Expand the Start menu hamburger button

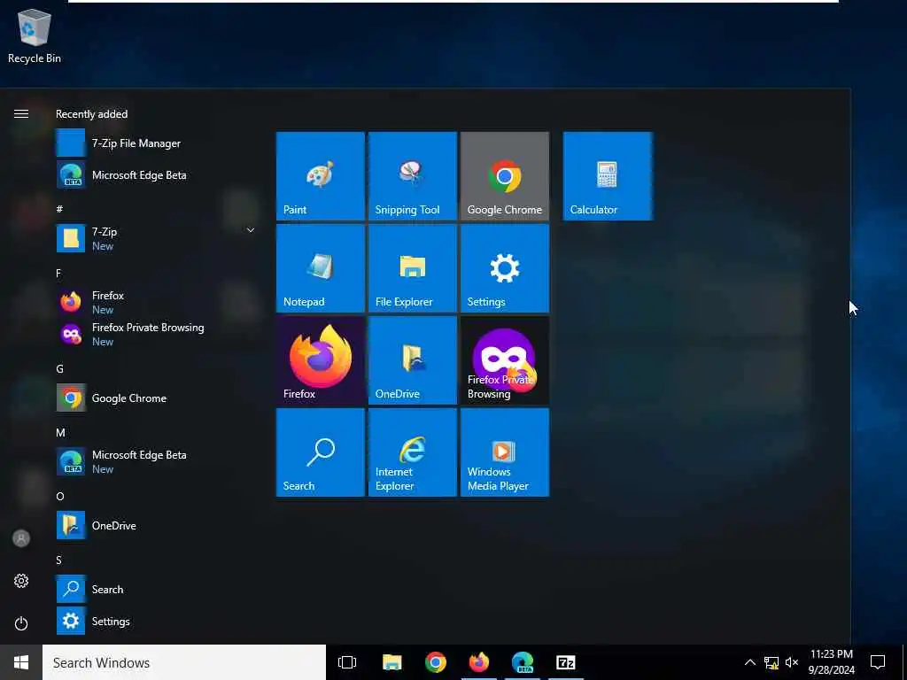(x=21, y=113)
